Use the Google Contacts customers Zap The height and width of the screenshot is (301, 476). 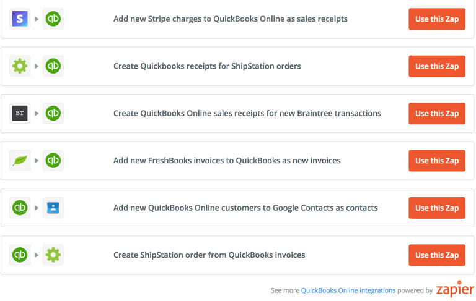437,208
